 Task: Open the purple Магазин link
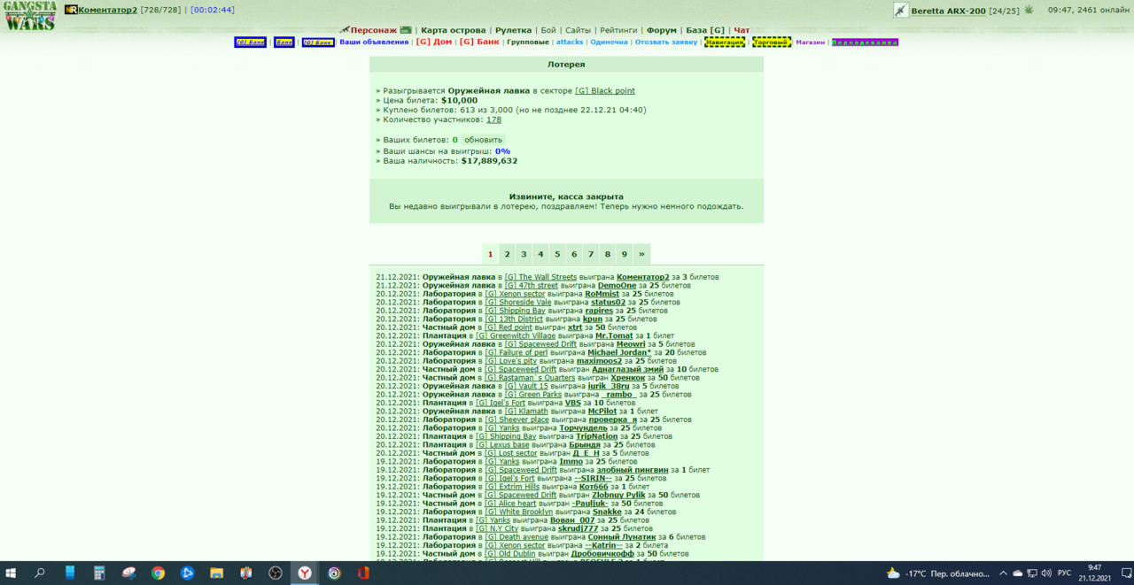click(x=811, y=42)
